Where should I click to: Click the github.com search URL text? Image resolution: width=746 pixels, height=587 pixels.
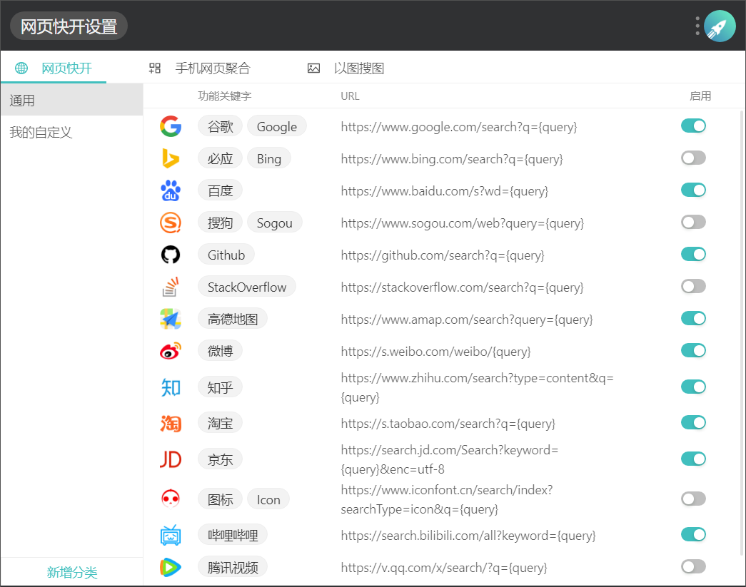point(443,255)
